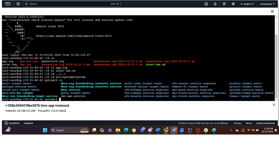Open Microsoft Word from the taskbar
This screenshot has width=279, height=156.
click(158, 130)
